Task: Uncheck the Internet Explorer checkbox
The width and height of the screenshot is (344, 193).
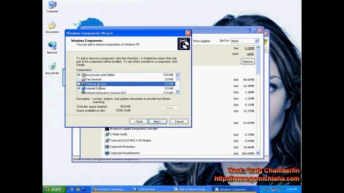Action: 79,88
